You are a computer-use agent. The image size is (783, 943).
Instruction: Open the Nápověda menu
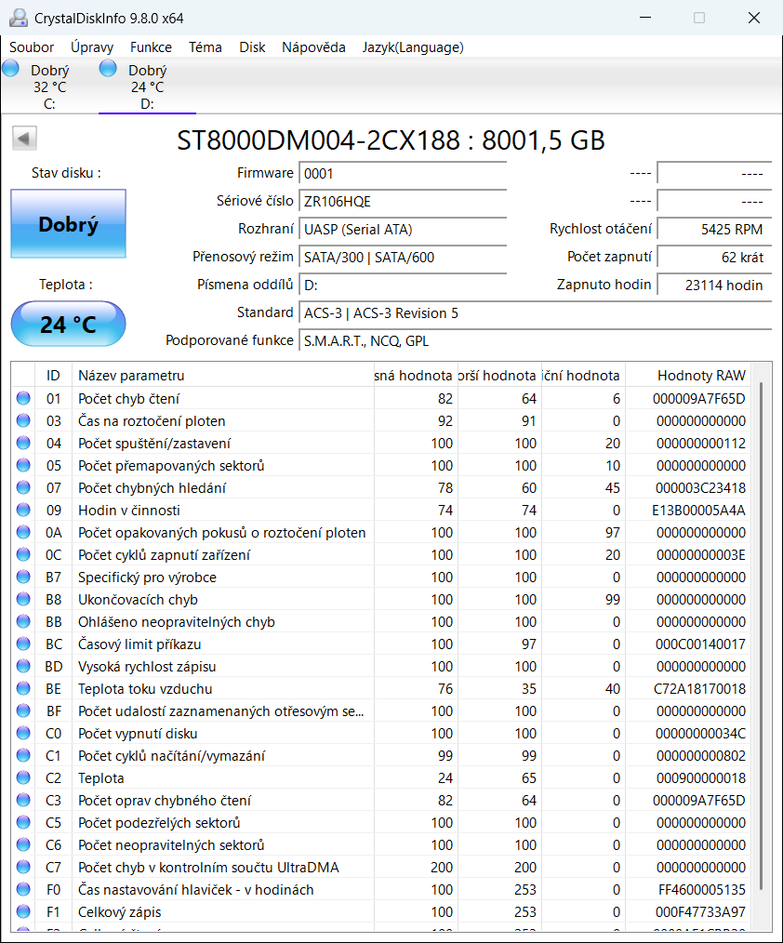click(314, 47)
